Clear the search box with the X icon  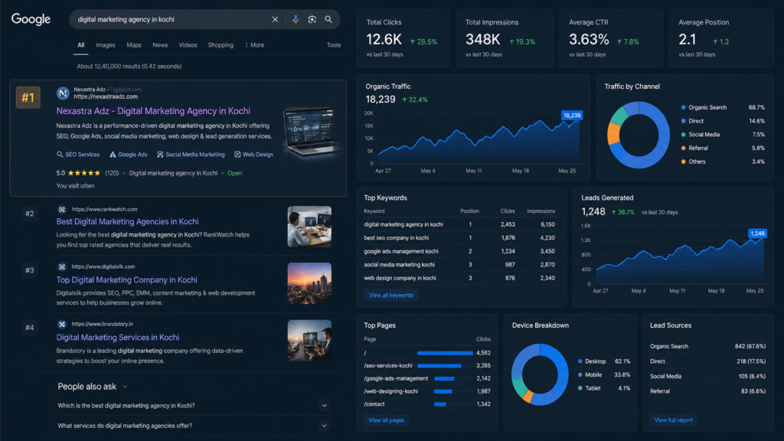pos(275,19)
